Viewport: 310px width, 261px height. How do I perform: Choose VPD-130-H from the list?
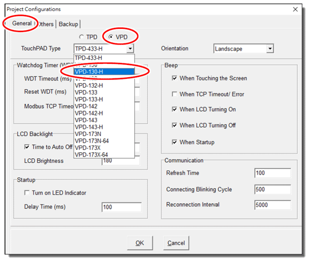(104, 72)
